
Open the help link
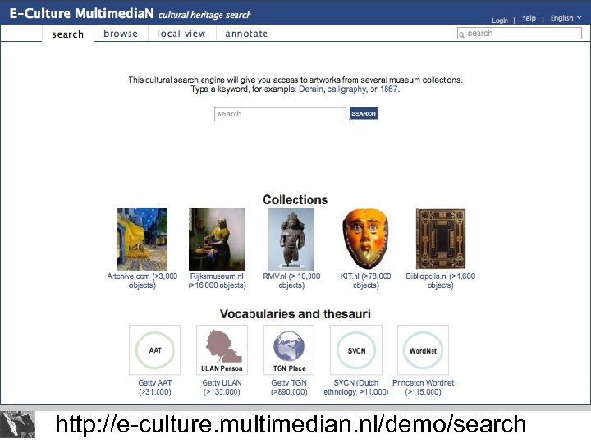pyautogui.click(x=529, y=18)
